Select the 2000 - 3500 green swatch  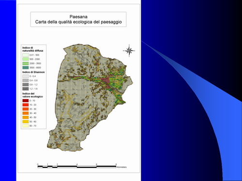click(x=26, y=63)
